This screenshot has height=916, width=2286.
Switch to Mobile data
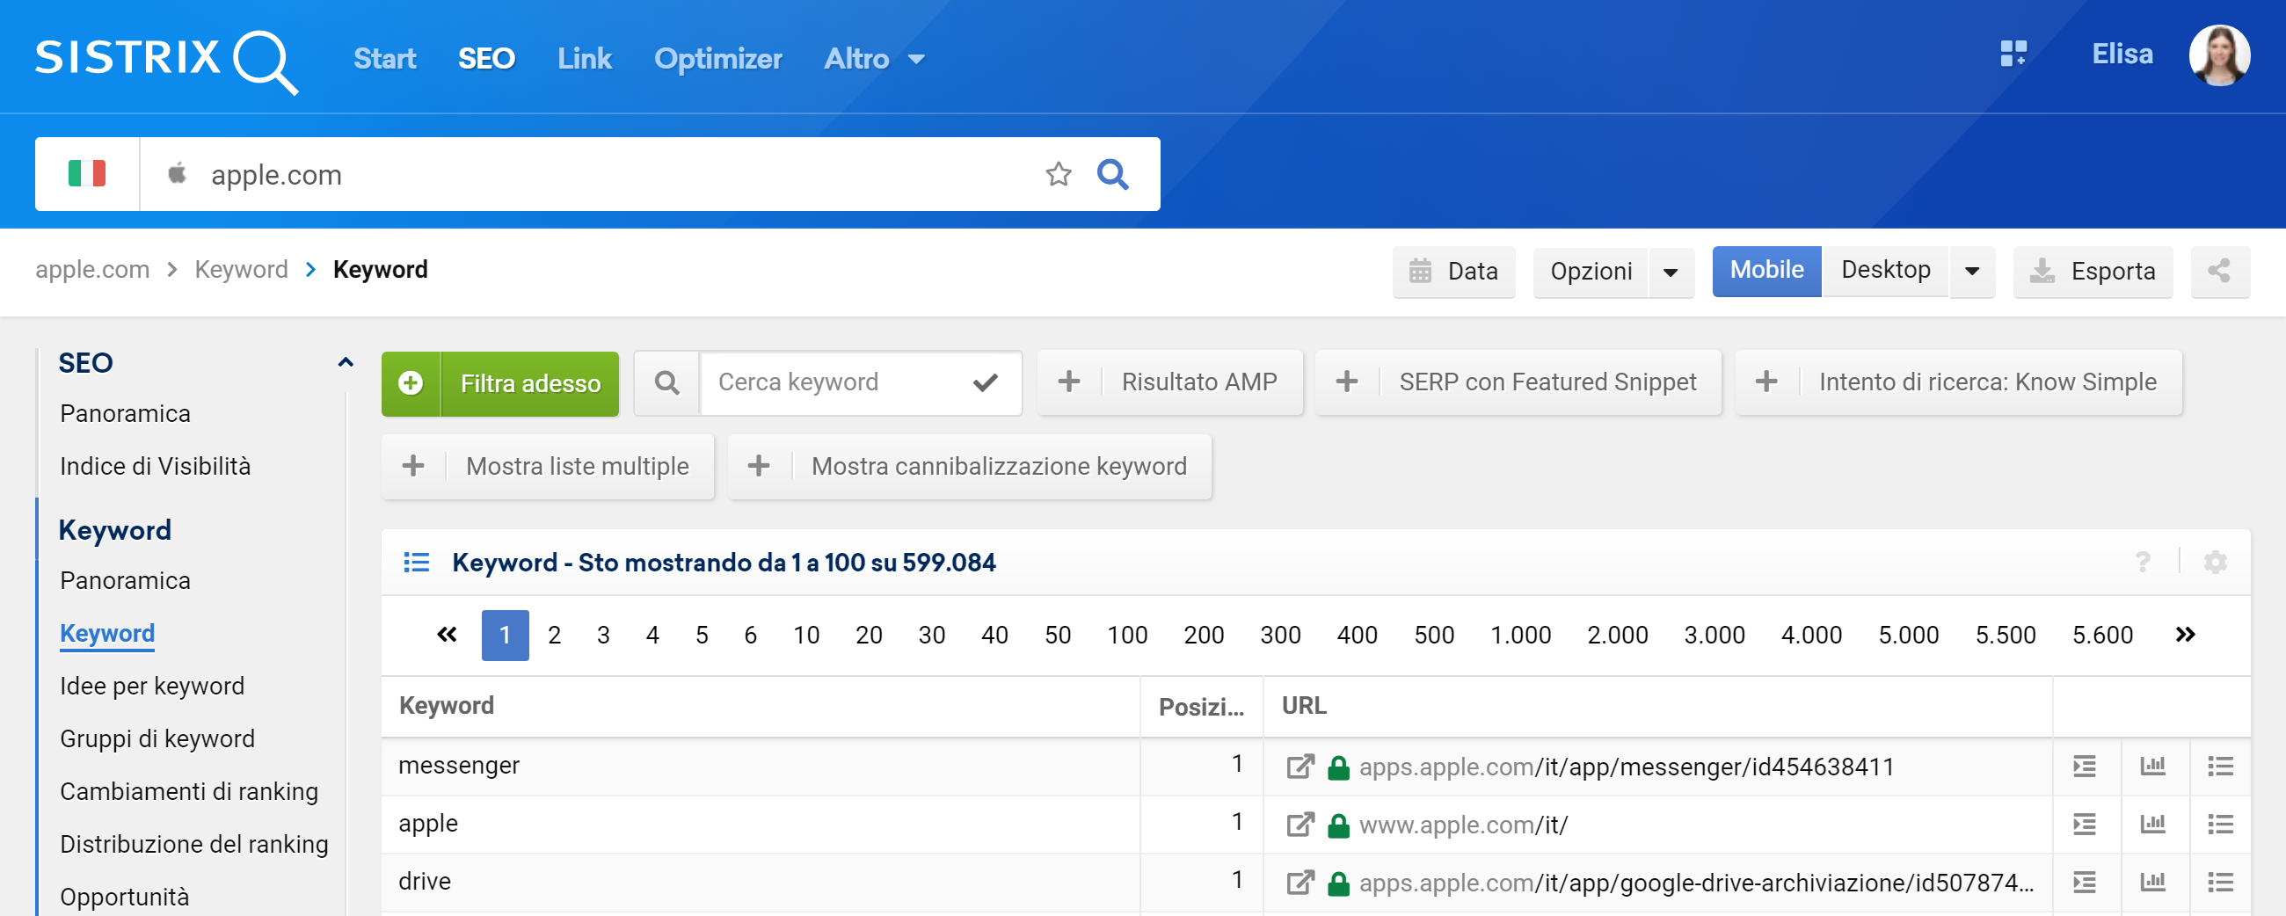click(1766, 271)
